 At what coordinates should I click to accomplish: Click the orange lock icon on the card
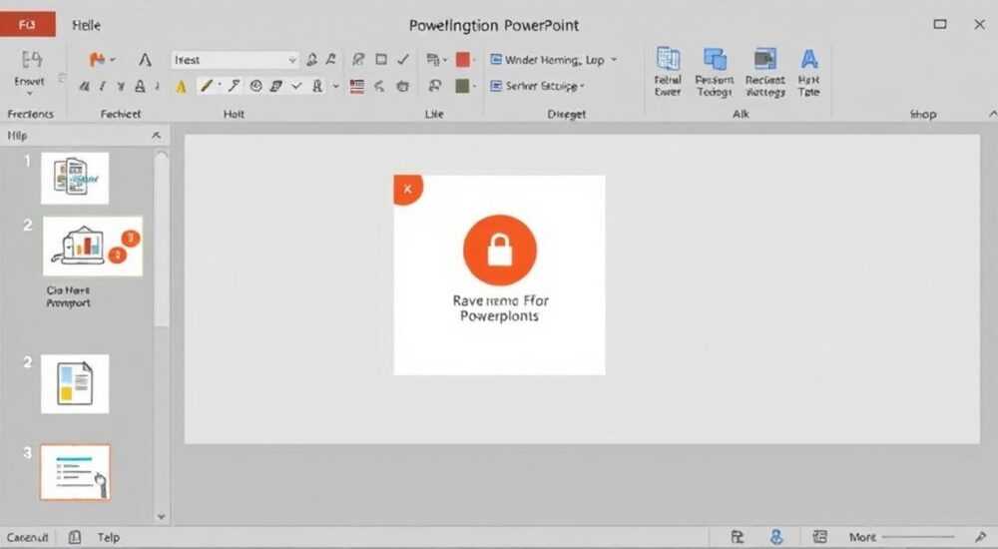click(500, 250)
